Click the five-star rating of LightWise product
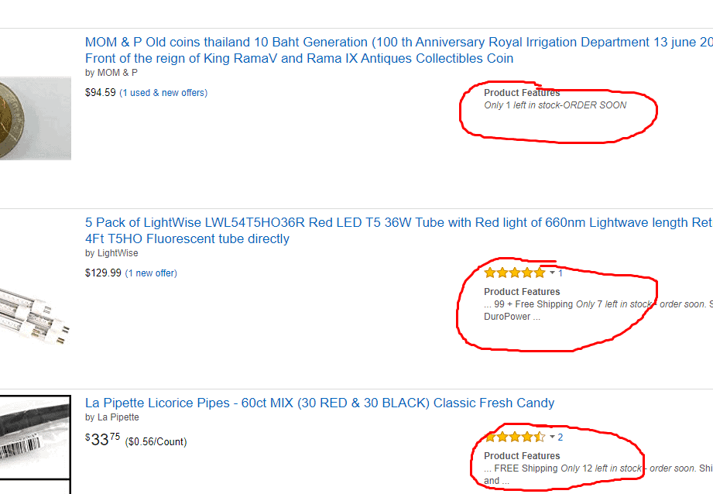The image size is (713, 494). click(515, 273)
